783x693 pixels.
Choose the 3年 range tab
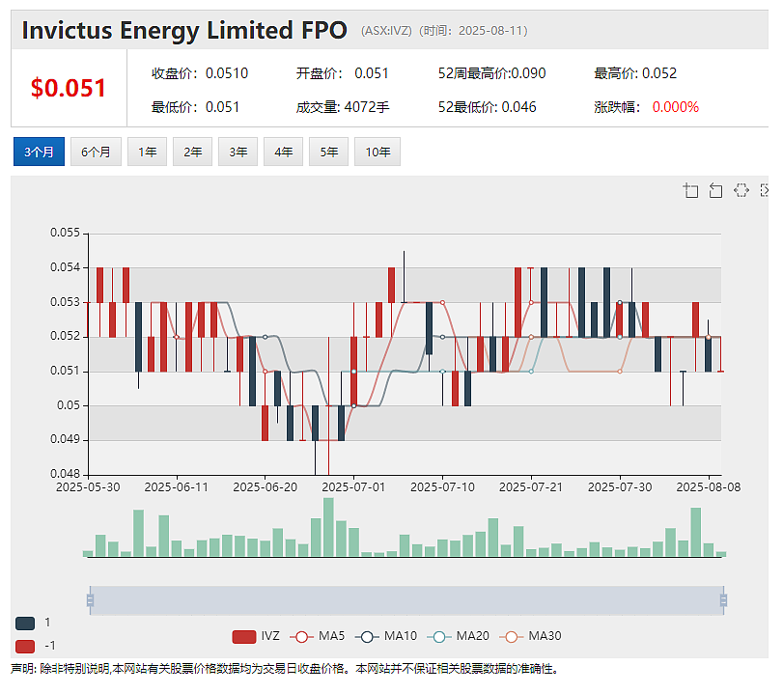click(238, 152)
